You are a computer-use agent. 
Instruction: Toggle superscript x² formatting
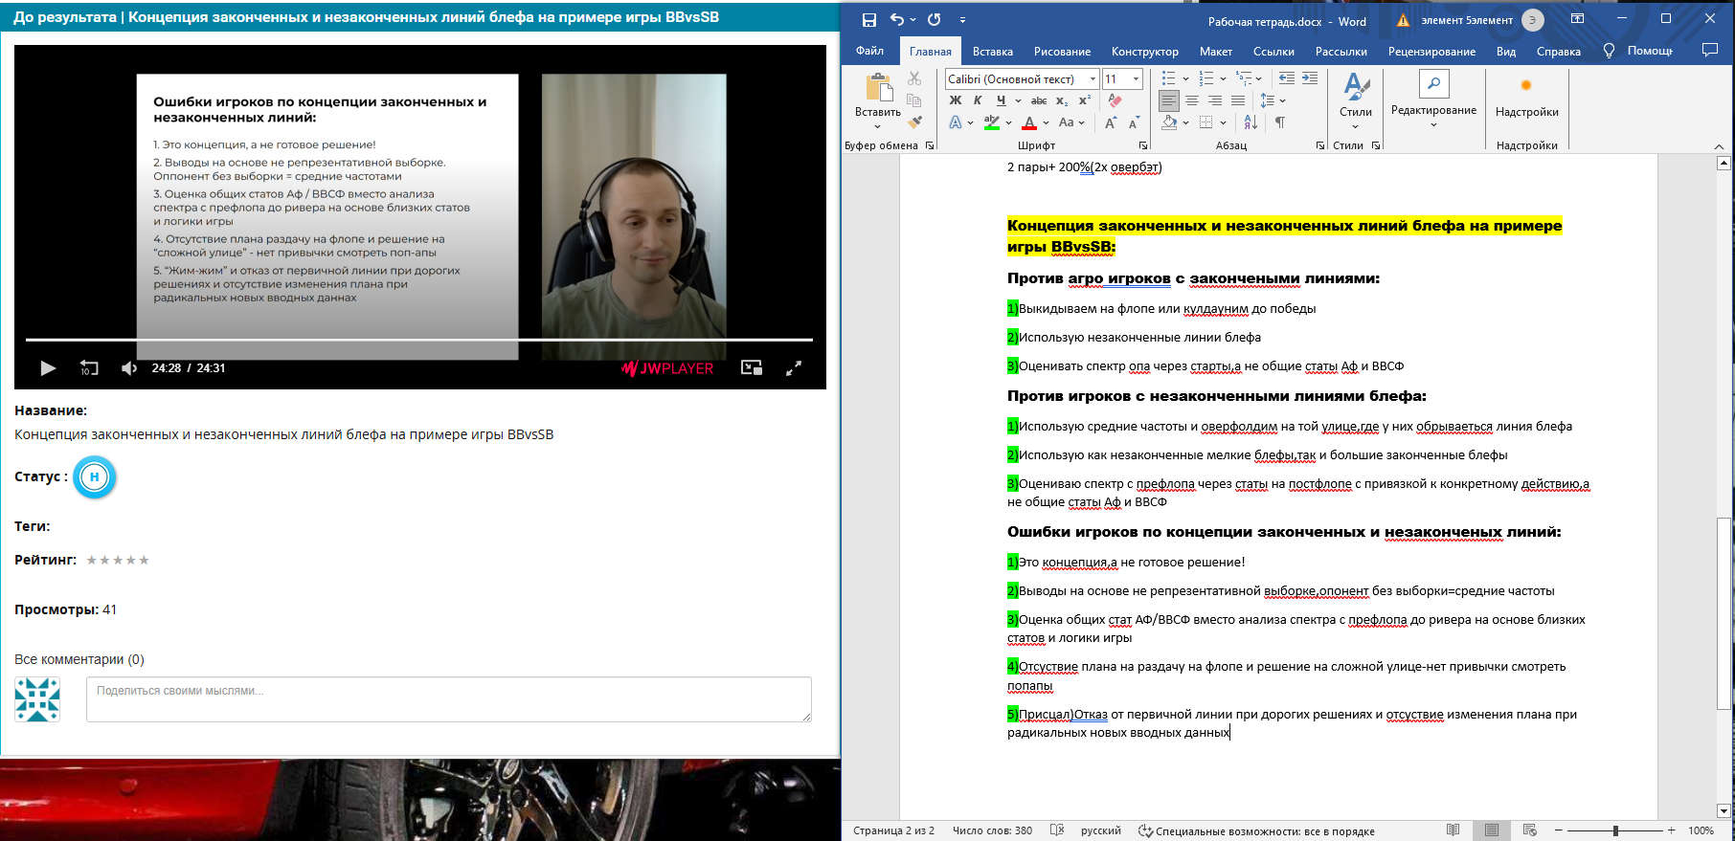(1085, 100)
